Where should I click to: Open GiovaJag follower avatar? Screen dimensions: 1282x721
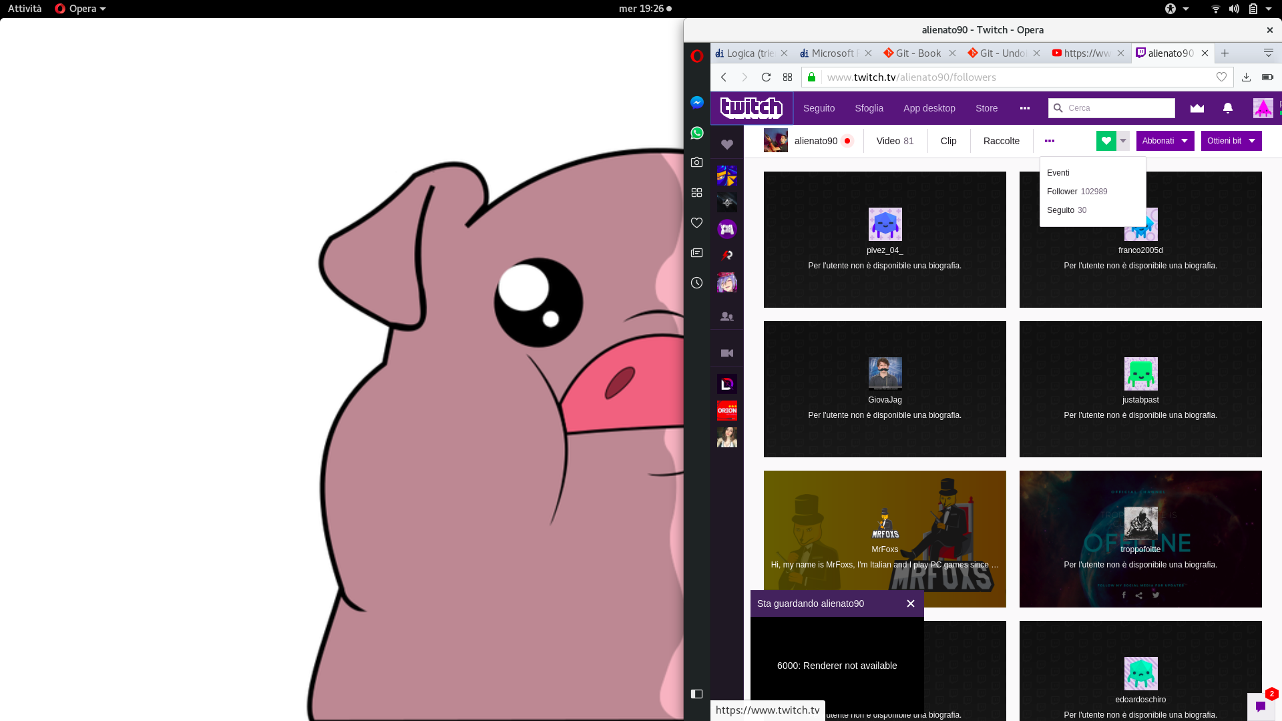point(885,374)
